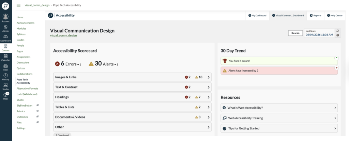The width and height of the screenshot is (349, 141).
Task: Open Syllabus in course navigation
Action: pyautogui.click(x=21, y=34)
